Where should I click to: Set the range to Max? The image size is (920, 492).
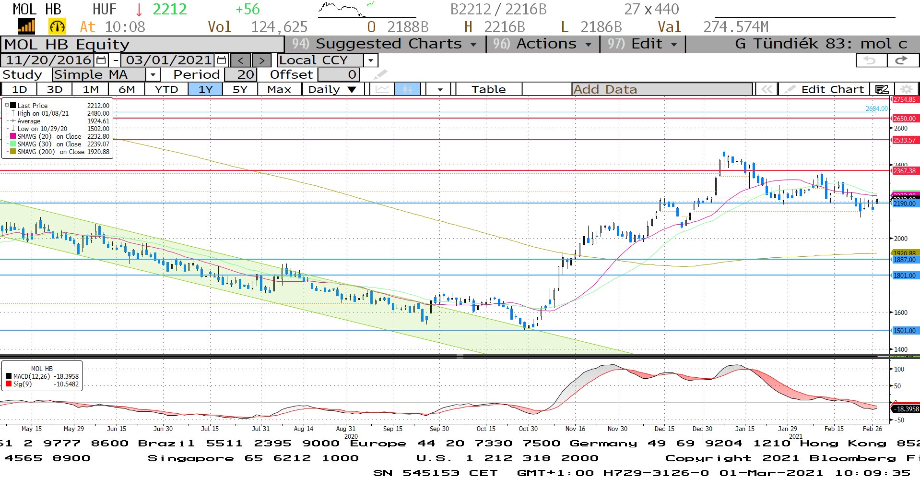pos(279,89)
